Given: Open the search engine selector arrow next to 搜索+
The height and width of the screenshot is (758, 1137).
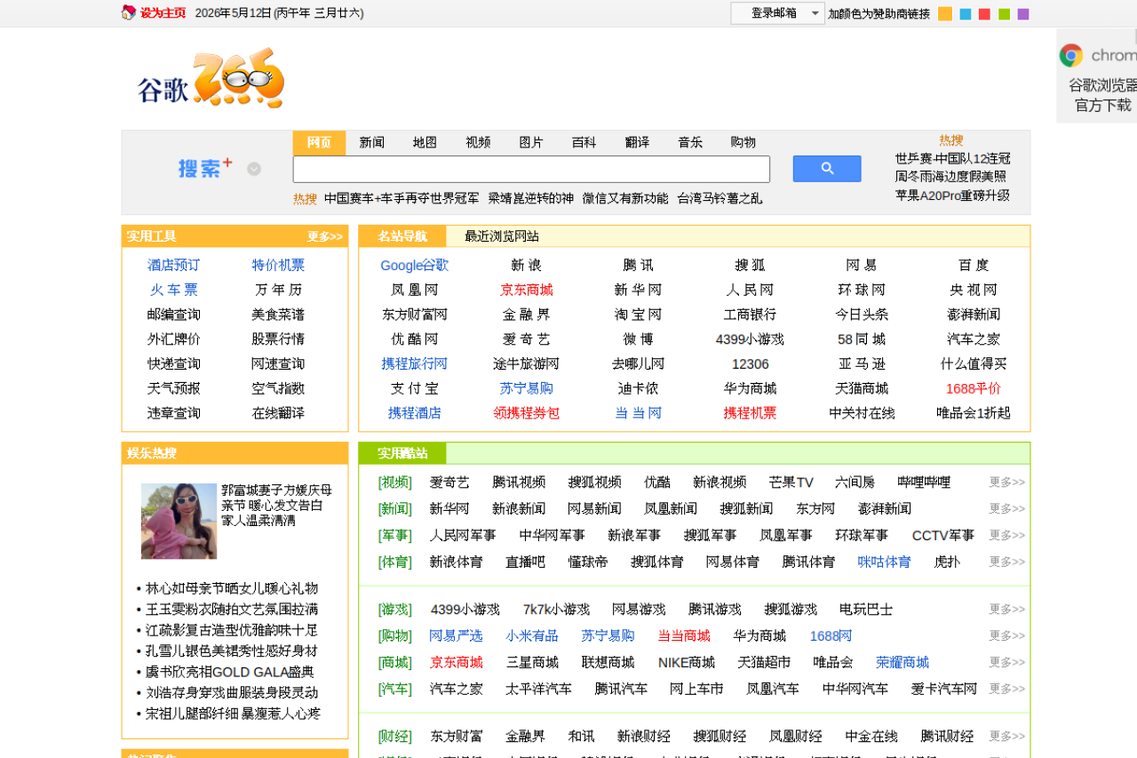Looking at the screenshot, I should point(254,169).
